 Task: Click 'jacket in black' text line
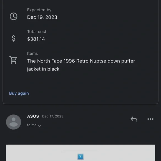(x=43, y=69)
